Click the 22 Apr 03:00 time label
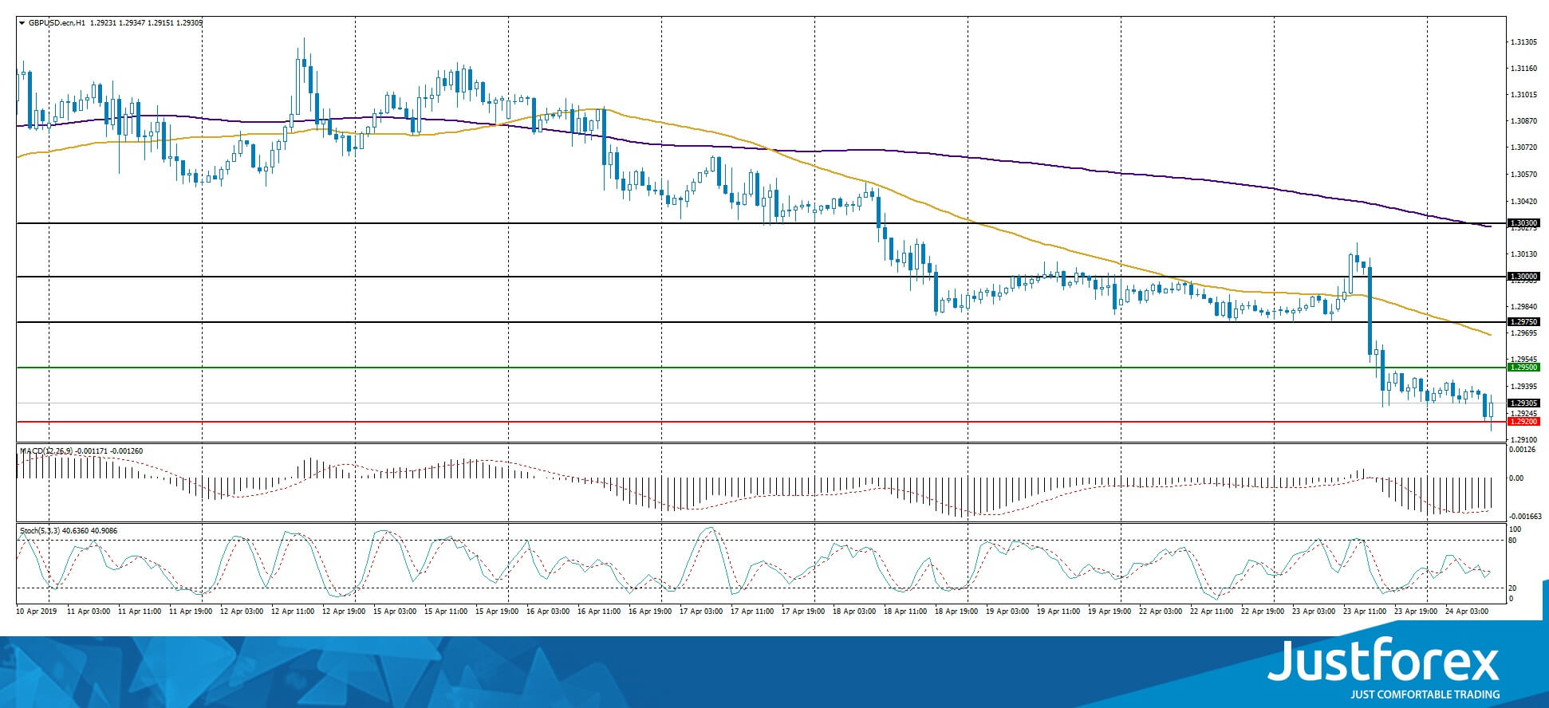This screenshot has width=1549, height=708. pyautogui.click(x=1161, y=612)
